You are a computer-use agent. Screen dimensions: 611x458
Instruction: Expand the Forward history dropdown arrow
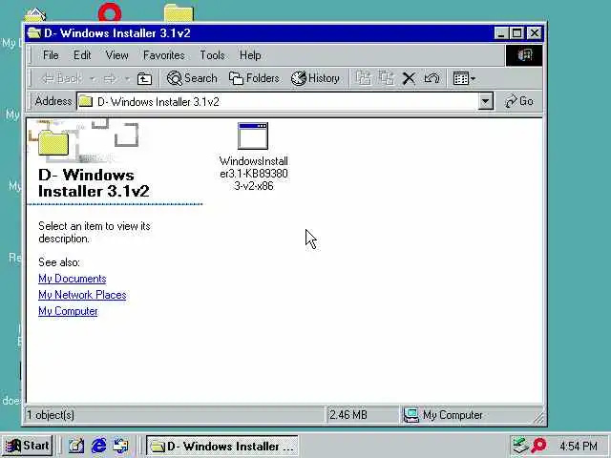pos(127,78)
